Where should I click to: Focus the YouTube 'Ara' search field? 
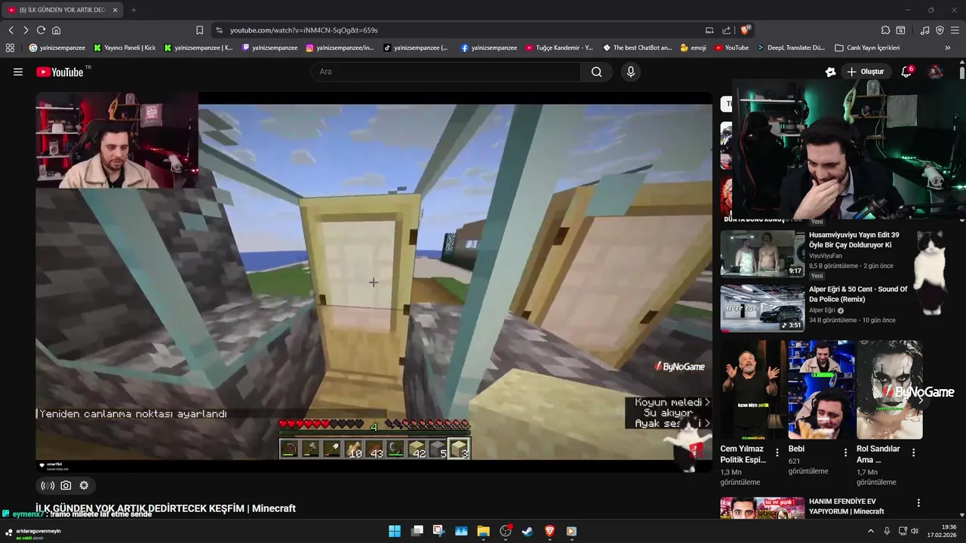click(446, 72)
